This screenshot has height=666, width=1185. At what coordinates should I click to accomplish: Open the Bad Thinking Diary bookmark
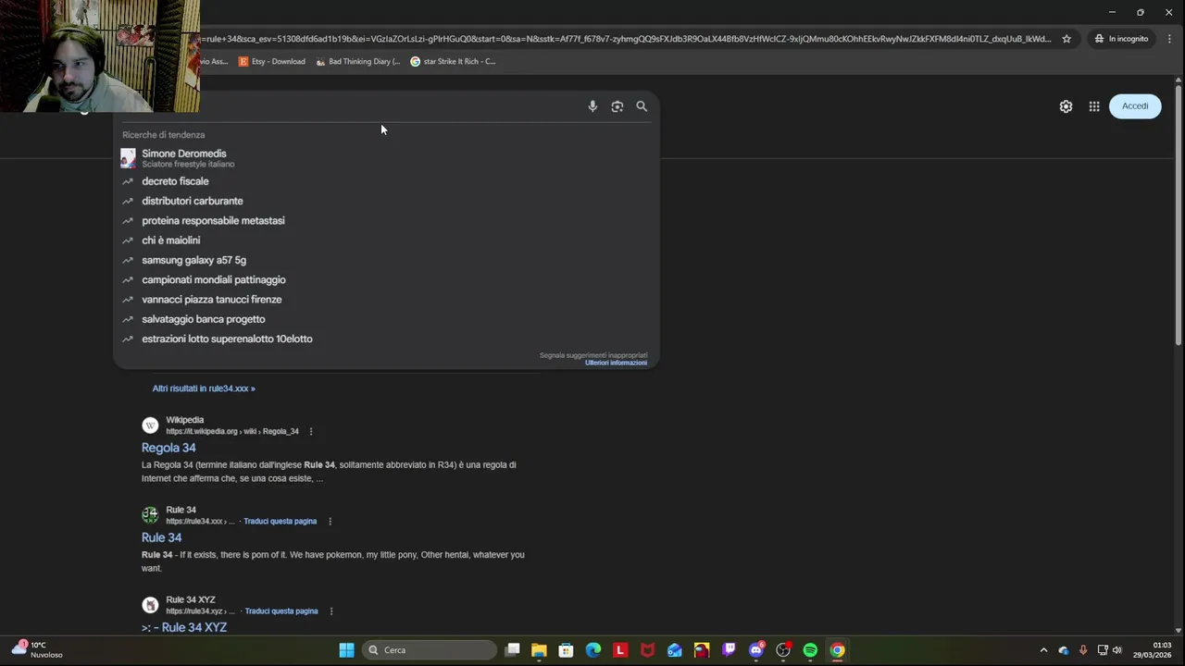coord(358,61)
